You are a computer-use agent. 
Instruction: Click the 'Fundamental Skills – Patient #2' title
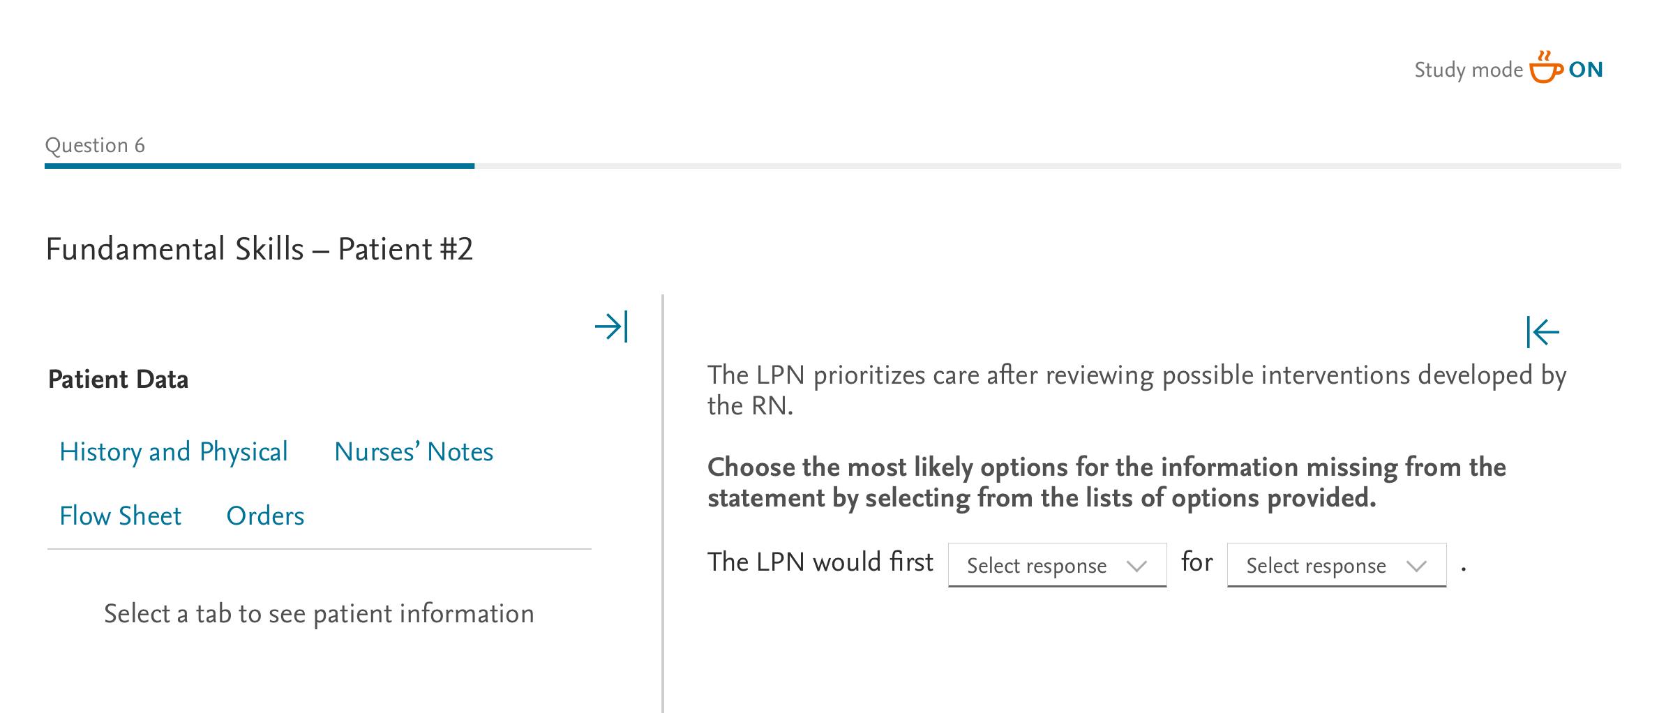[x=259, y=249]
